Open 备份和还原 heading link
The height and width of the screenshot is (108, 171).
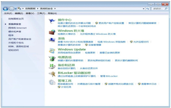pos(66,65)
